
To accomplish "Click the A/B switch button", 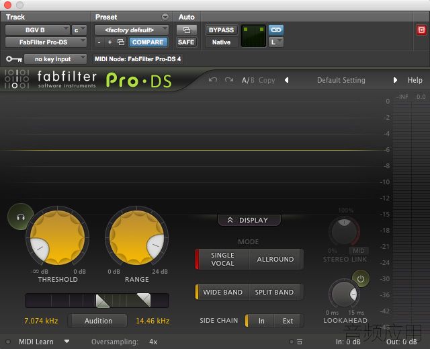I will [x=248, y=80].
